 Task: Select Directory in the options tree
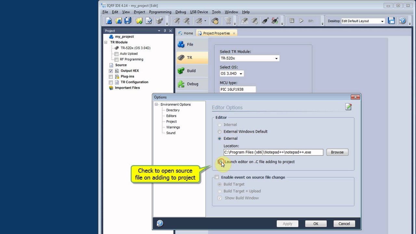[x=173, y=110]
